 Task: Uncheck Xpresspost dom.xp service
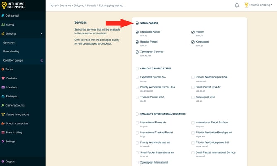[193, 42]
